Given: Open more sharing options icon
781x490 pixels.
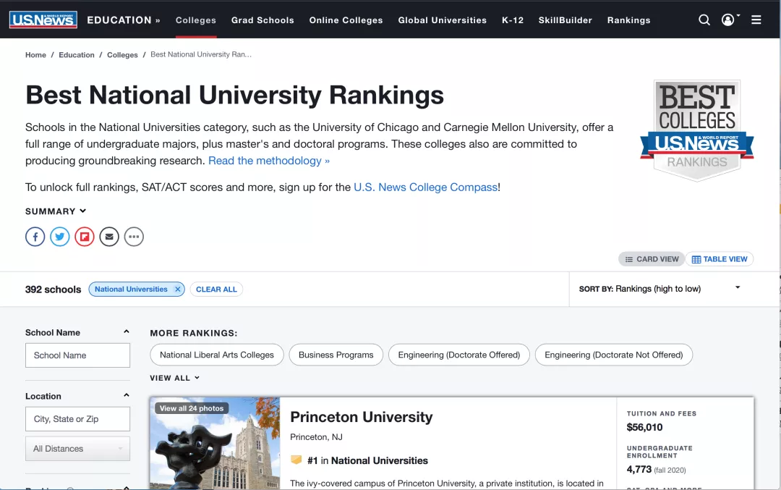Looking at the screenshot, I should click(134, 237).
